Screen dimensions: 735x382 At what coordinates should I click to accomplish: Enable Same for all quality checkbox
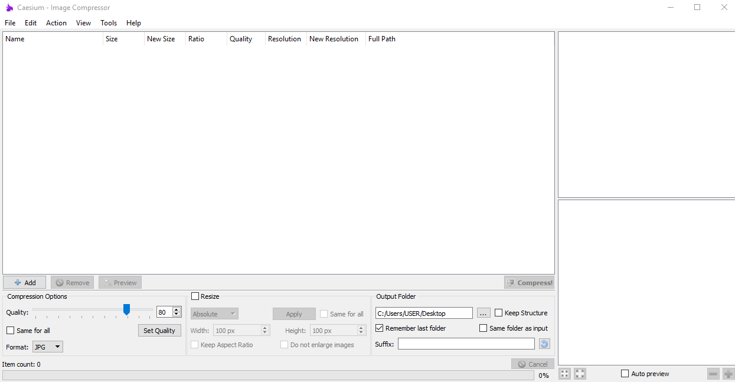pos(10,331)
